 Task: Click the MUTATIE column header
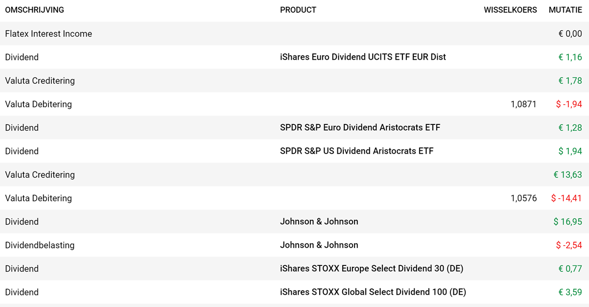click(565, 10)
